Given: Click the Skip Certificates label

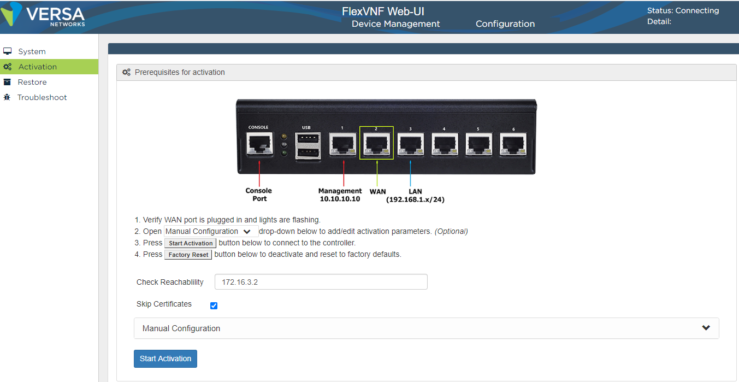Looking at the screenshot, I should click(164, 304).
